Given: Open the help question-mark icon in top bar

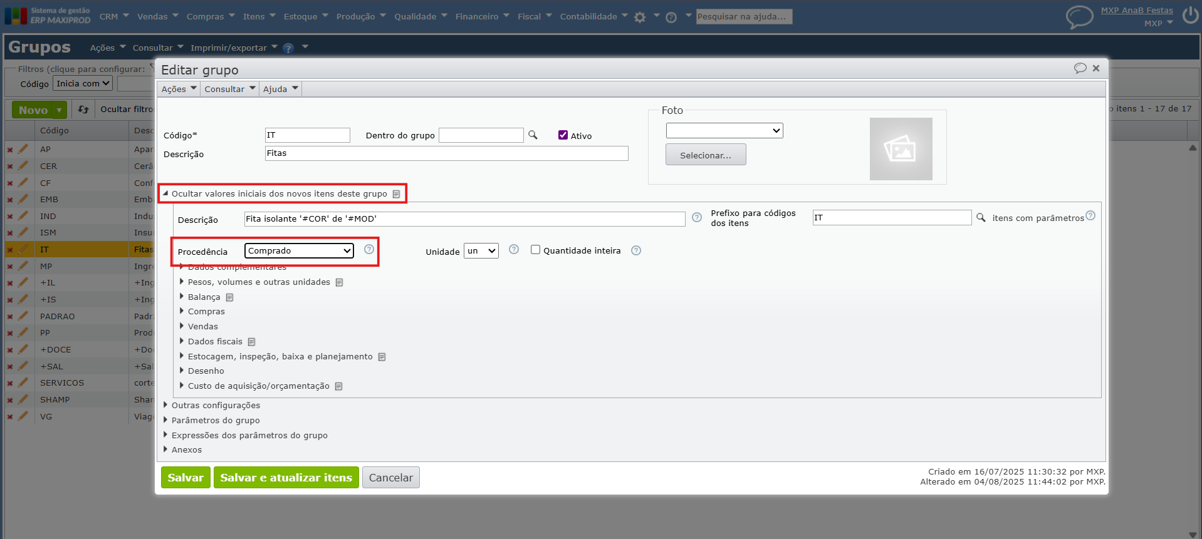Looking at the screenshot, I should [x=671, y=17].
